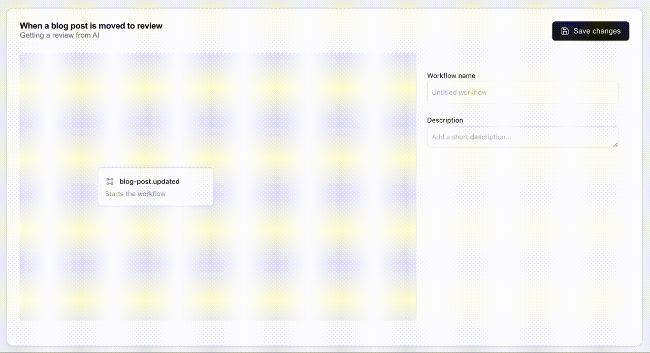Click the workflow trigger icon on blog-post.updated node
Screen dimensions: 650x353
110,181
